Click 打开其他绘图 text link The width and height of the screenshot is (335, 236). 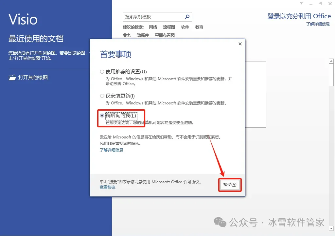point(33,77)
